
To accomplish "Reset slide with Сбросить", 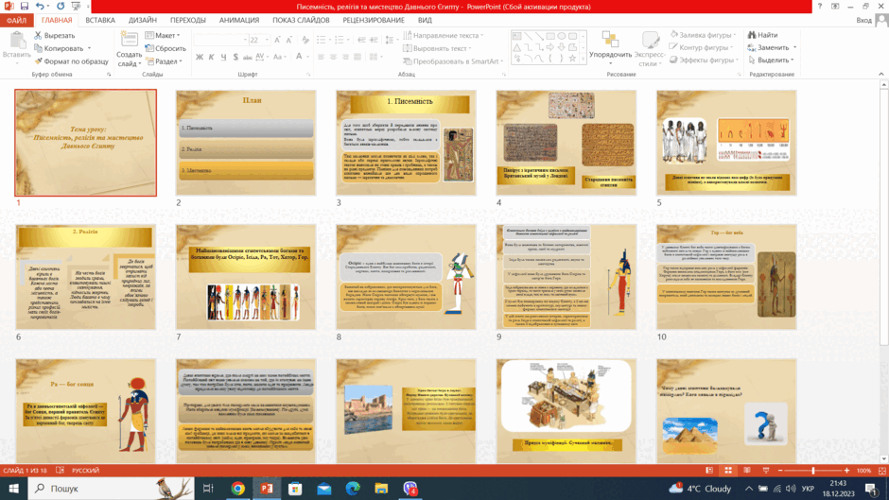I will pyautogui.click(x=165, y=48).
